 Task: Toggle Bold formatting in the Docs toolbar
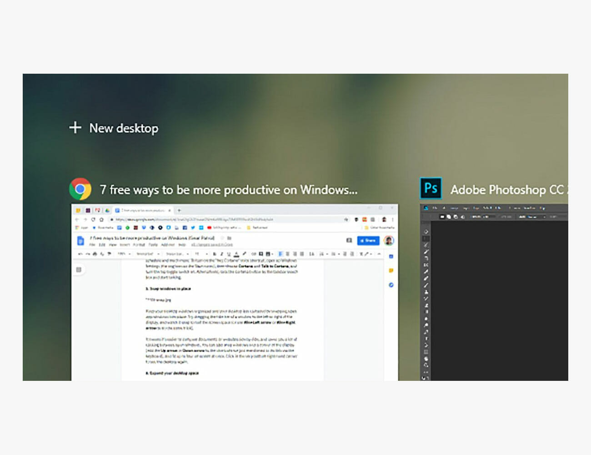point(215,254)
